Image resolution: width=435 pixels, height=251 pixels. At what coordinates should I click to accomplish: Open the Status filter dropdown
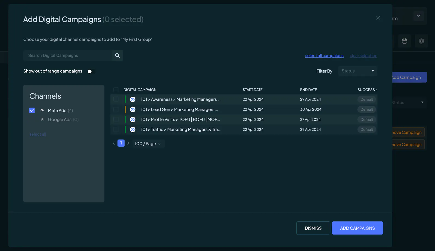358,71
